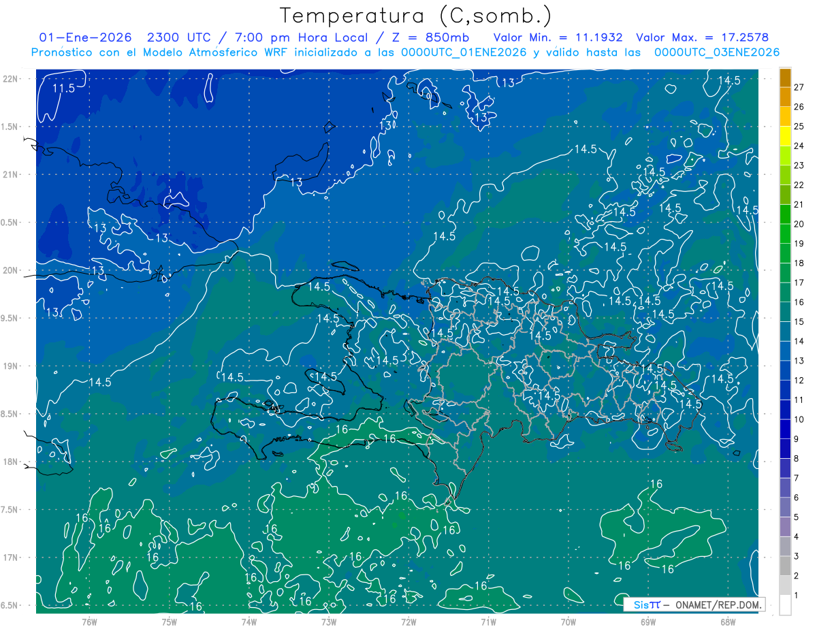The width and height of the screenshot is (817, 631).
Task: Click the orange colorbar swatch between 26 and 27
Action: click(x=785, y=97)
